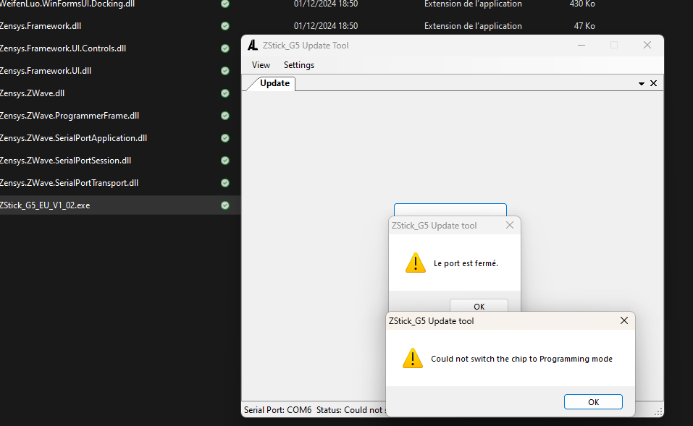
Task: Click sync status icon for Zensys.Framework.dll
Action: (225, 25)
